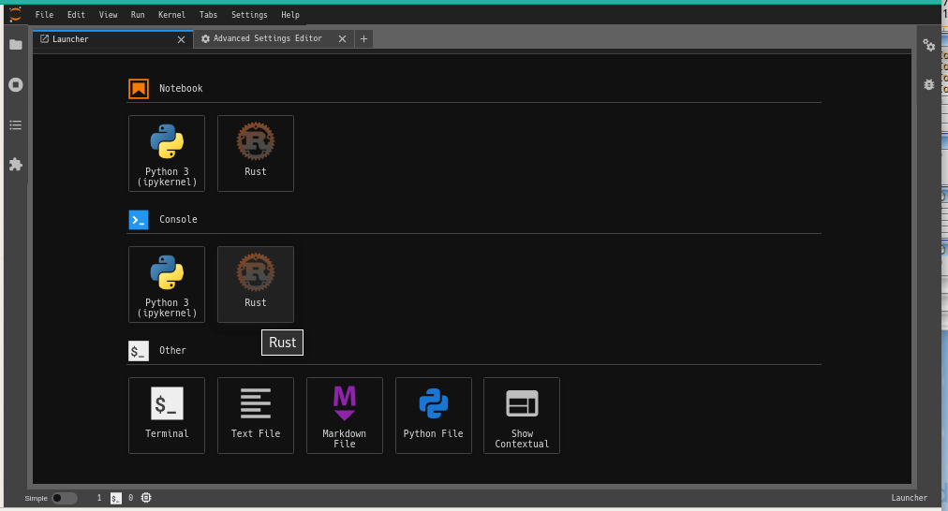
Task: Close the Launcher tab
Action: (x=181, y=39)
